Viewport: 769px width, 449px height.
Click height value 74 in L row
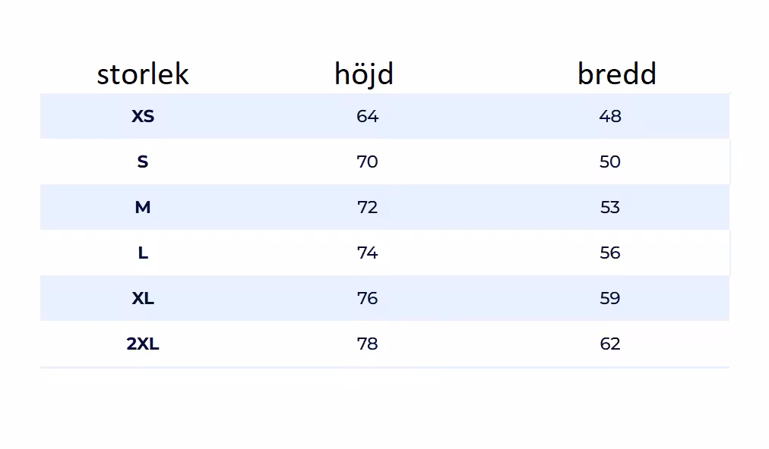[367, 253]
